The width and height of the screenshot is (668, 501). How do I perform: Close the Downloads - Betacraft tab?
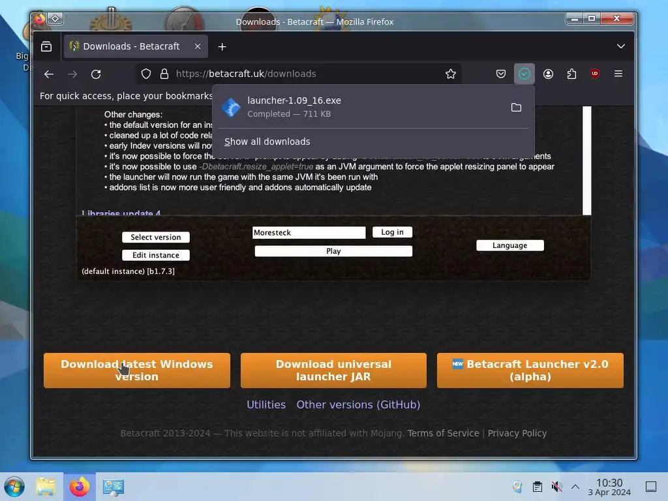(198, 46)
